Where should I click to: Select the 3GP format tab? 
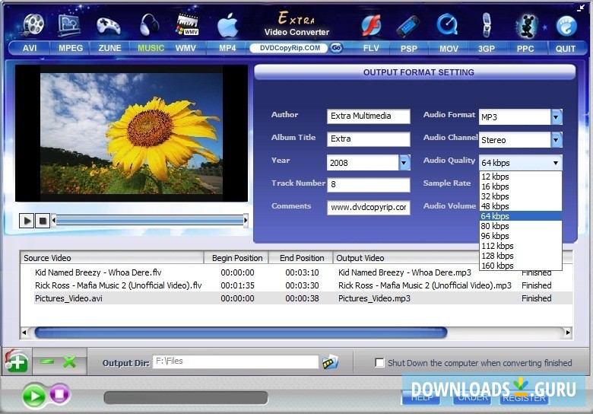[487, 49]
